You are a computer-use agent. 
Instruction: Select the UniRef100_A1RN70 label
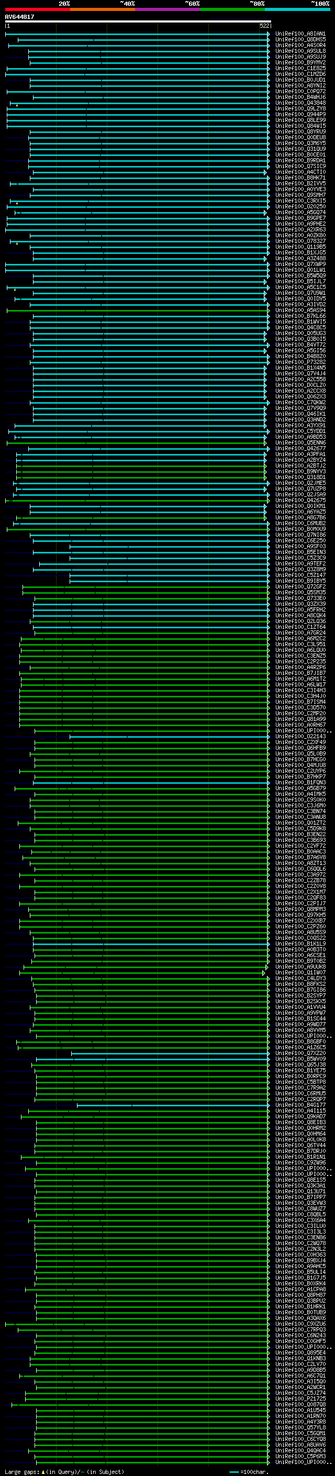300,1416
